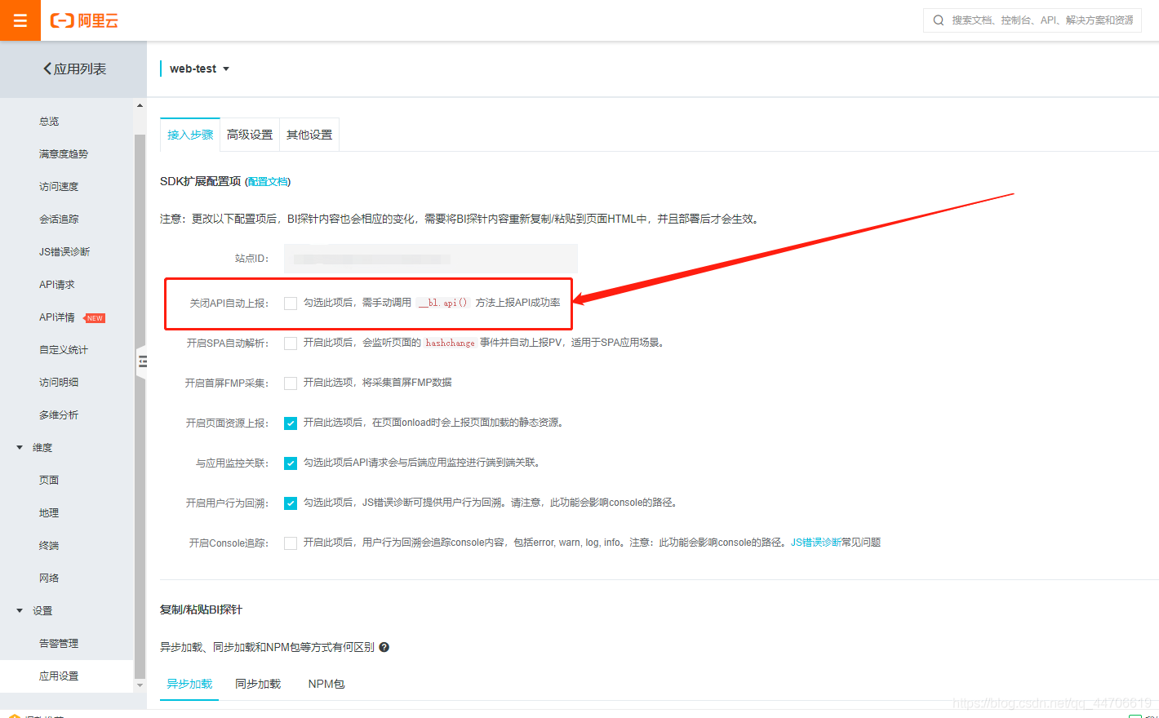Open 终端 under 维度

tap(49, 546)
